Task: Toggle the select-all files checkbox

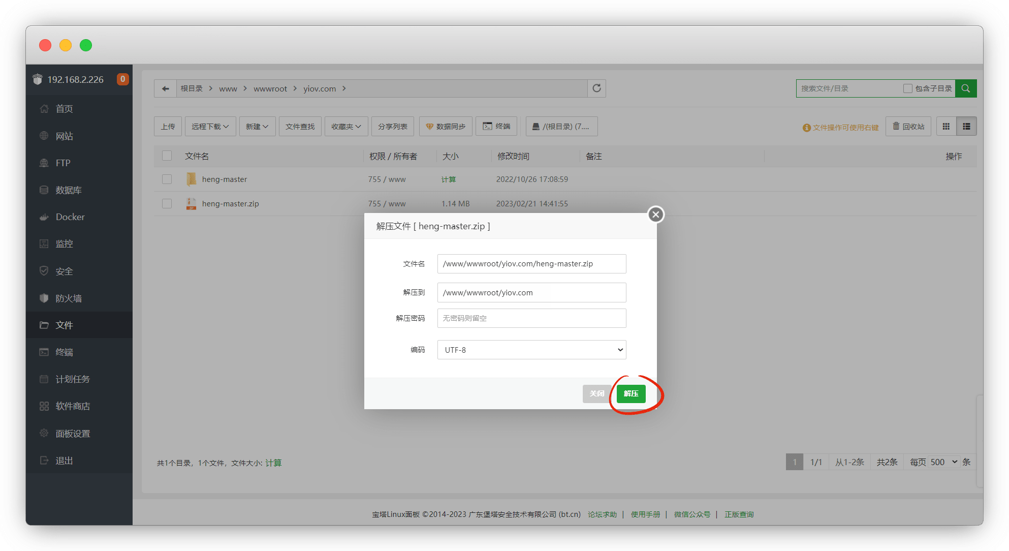Action: (167, 156)
